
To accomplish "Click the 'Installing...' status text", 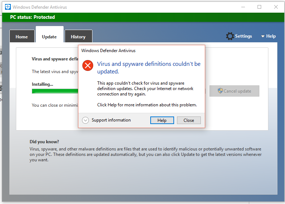I will 42,84.
